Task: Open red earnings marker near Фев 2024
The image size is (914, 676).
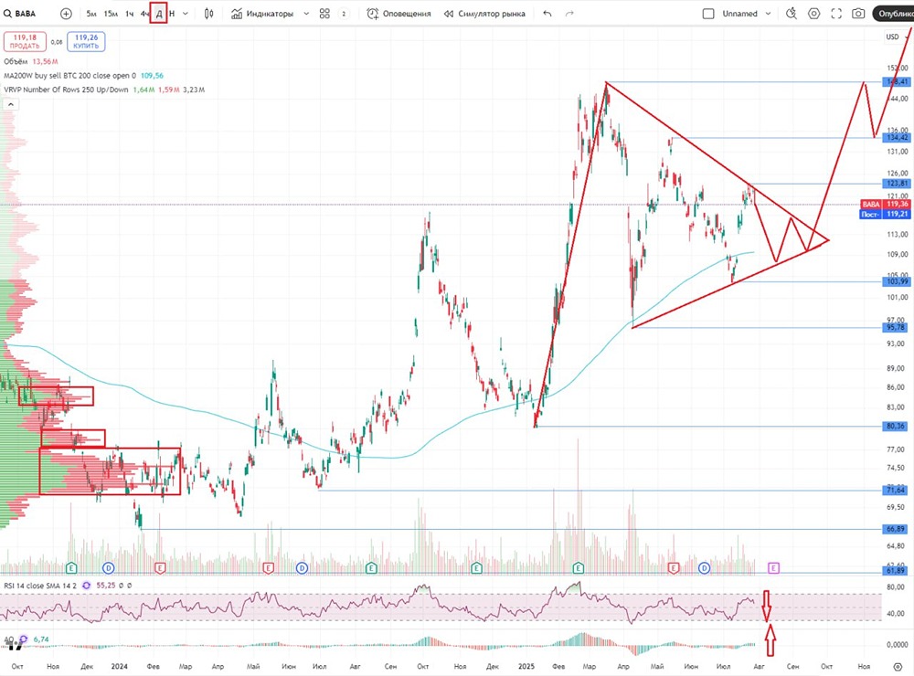Action: [x=160, y=567]
